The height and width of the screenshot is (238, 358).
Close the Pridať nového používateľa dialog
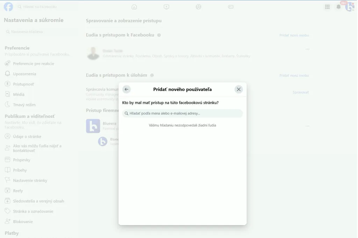[x=239, y=89]
